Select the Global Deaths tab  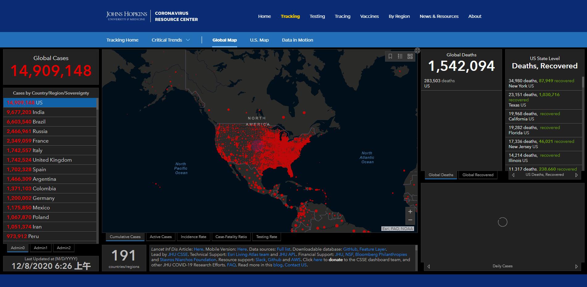coord(441,175)
